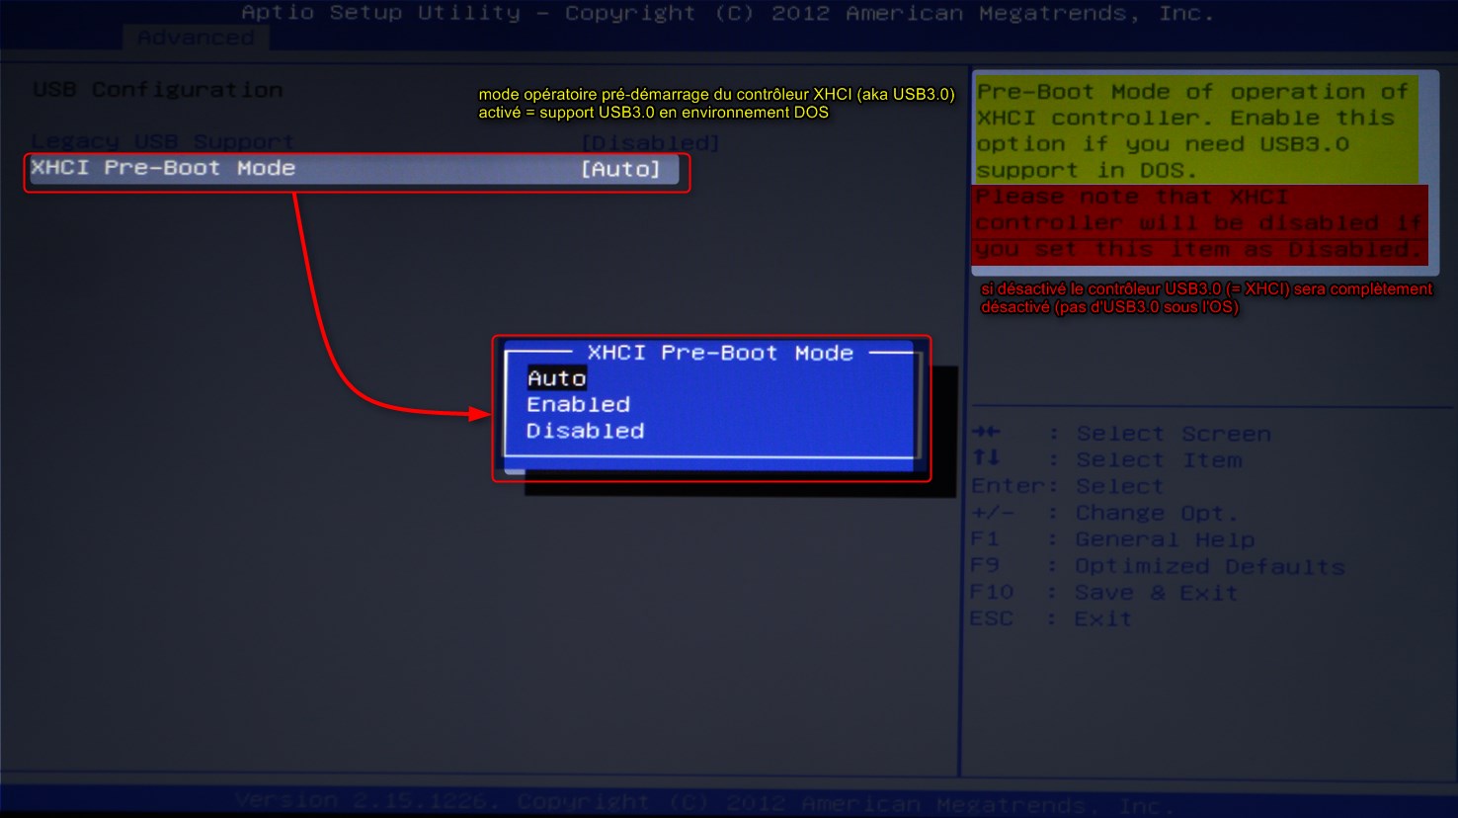Click the Legacy USB Support label
The height and width of the screenshot is (818, 1458).
click(163, 141)
